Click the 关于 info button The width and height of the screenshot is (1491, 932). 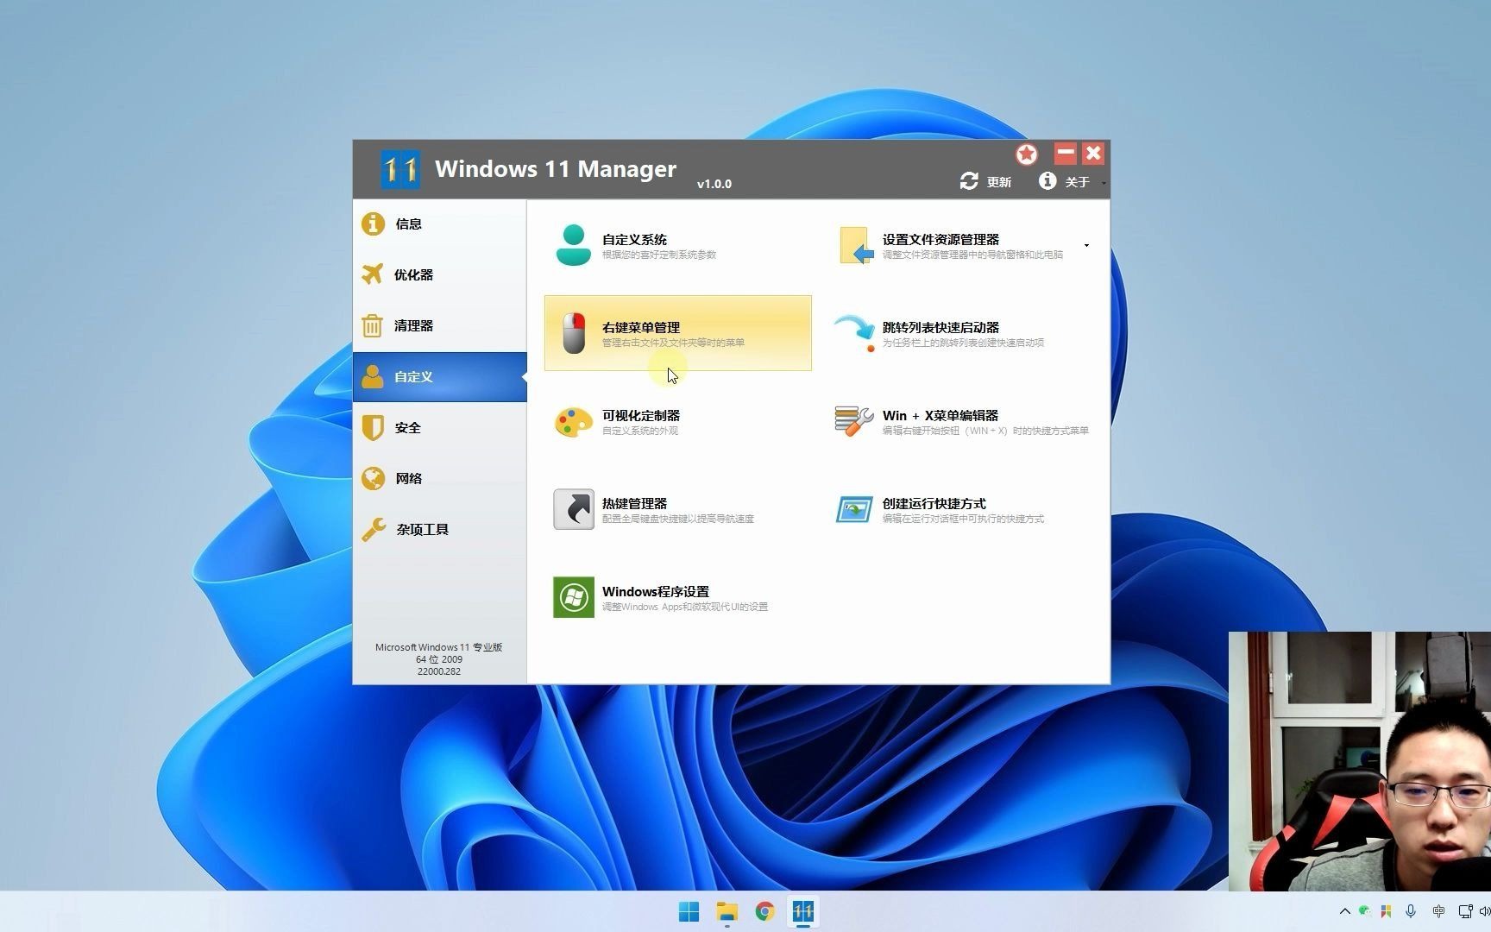[x=1064, y=181]
